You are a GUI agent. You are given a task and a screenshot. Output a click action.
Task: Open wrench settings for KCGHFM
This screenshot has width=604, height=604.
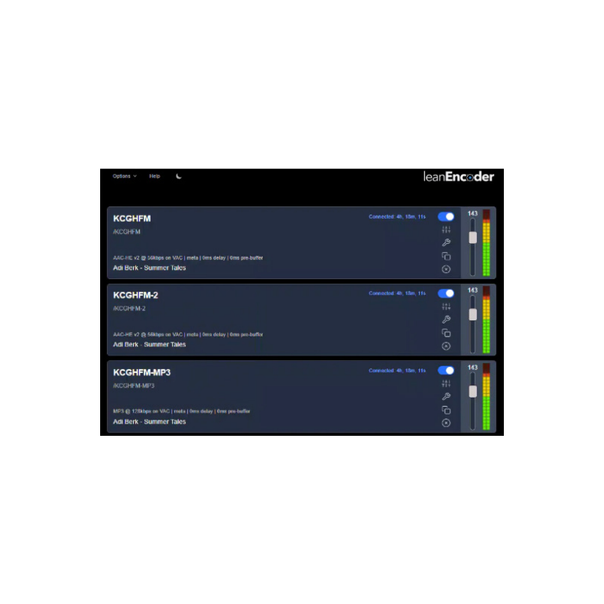tap(446, 242)
